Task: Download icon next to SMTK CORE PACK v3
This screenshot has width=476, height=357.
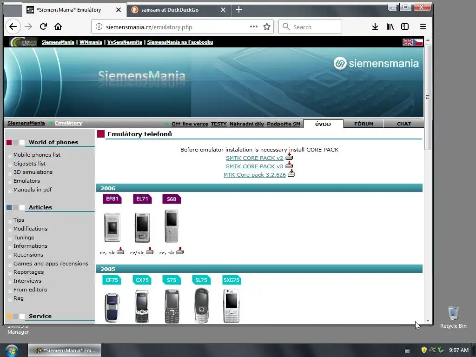Action: [289, 165]
